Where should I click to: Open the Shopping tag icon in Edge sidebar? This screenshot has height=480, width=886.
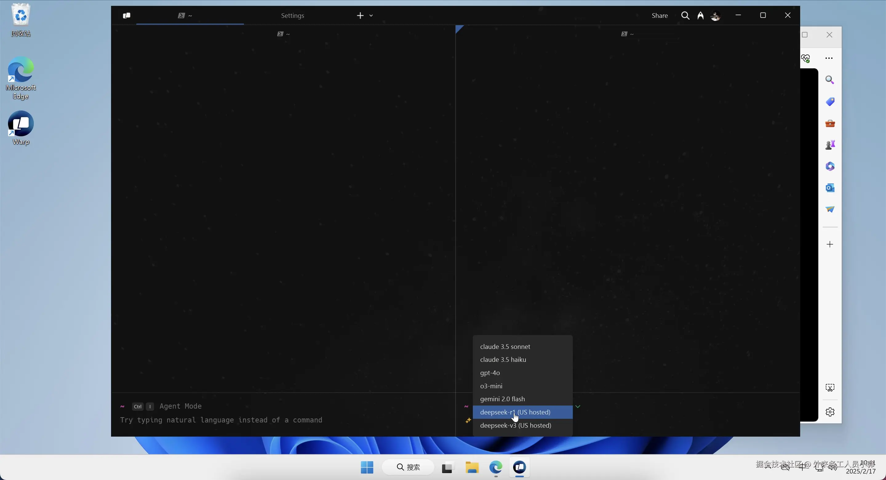[x=830, y=102]
